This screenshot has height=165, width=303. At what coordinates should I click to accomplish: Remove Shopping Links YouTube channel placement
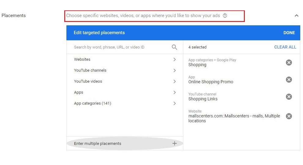point(289,97)
